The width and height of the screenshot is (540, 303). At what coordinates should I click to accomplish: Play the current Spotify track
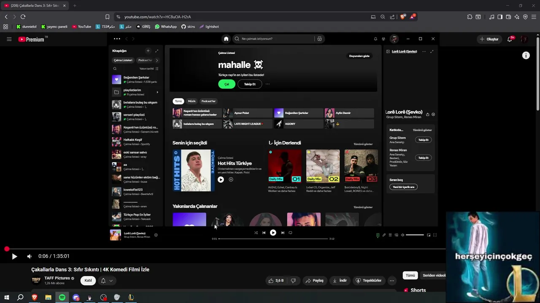point(273,233)
